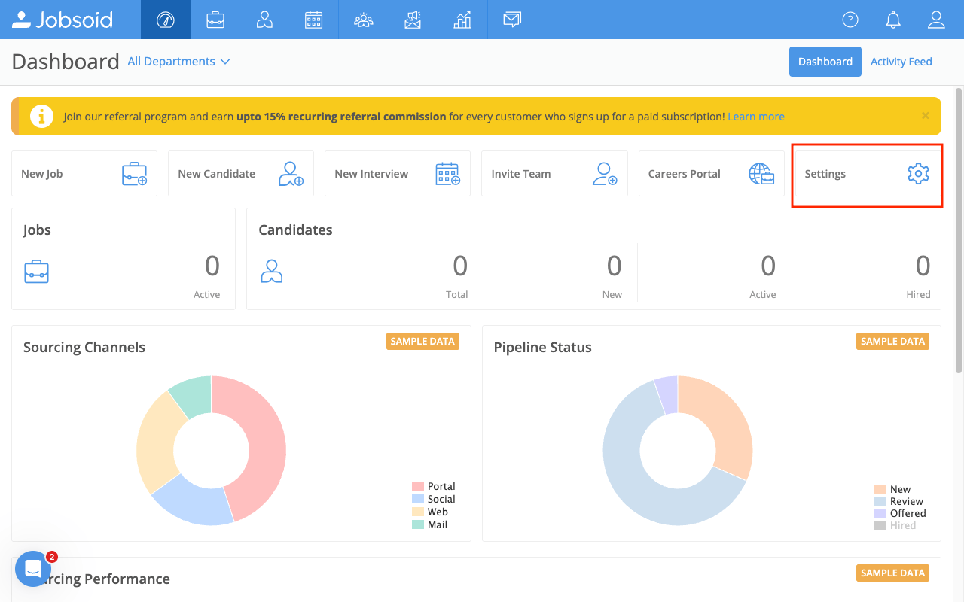Open the user profile icon
This screenshot has width=964, height=602.
pos(936,20)
